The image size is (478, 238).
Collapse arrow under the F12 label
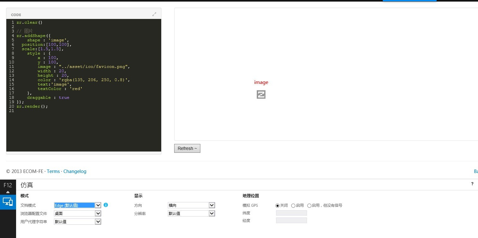pyautogui.click(x=8, y=192)
